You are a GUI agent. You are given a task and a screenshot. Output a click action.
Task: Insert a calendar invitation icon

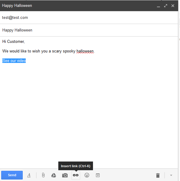point(98,175)
